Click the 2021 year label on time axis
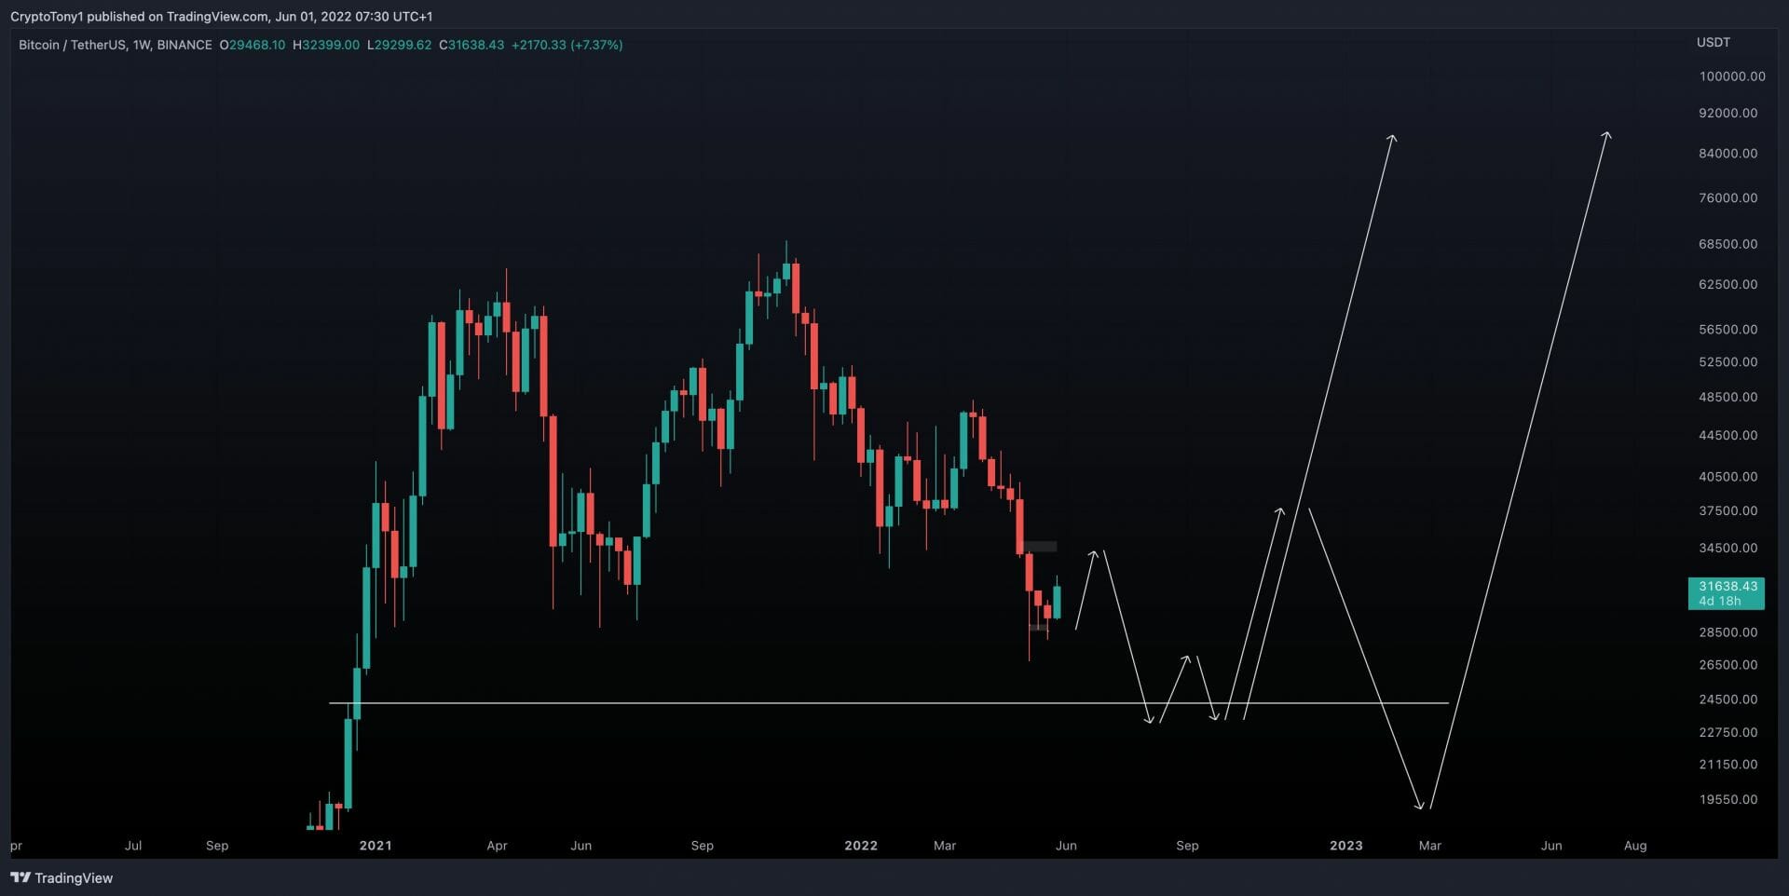Viewport: 1789px width, 896px height. [376, 846]
